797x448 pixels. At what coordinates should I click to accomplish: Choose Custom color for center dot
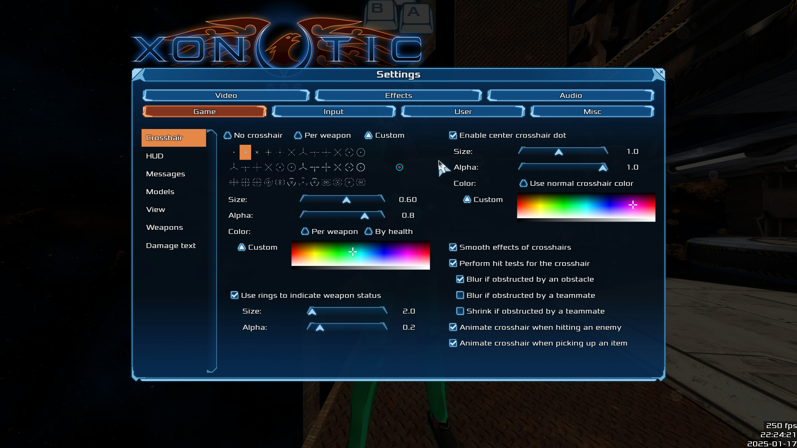[483, 200]
